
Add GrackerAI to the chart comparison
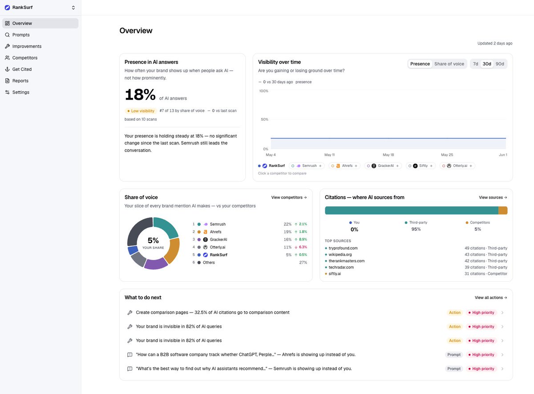click(x=383, y=166)
